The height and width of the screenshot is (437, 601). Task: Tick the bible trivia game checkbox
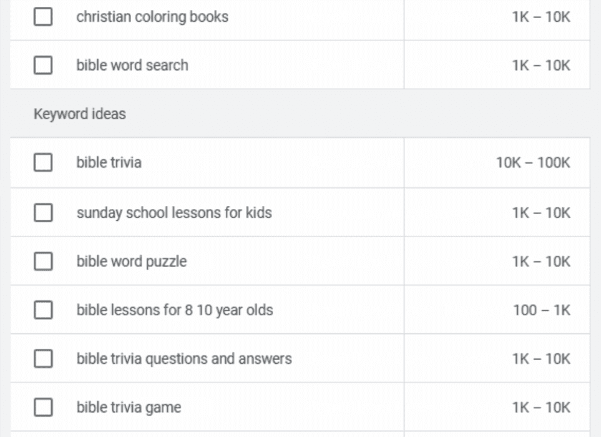click(43, 408)
